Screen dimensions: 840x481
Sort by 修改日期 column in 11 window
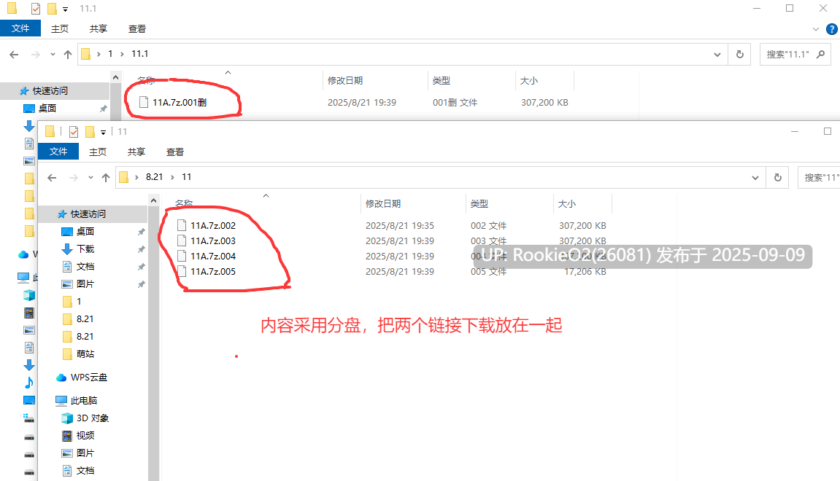pyautogui.click(x=383, y=204)
